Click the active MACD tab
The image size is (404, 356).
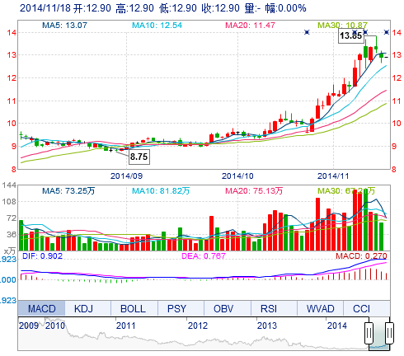pyautogui.click(x=41, y=308)
